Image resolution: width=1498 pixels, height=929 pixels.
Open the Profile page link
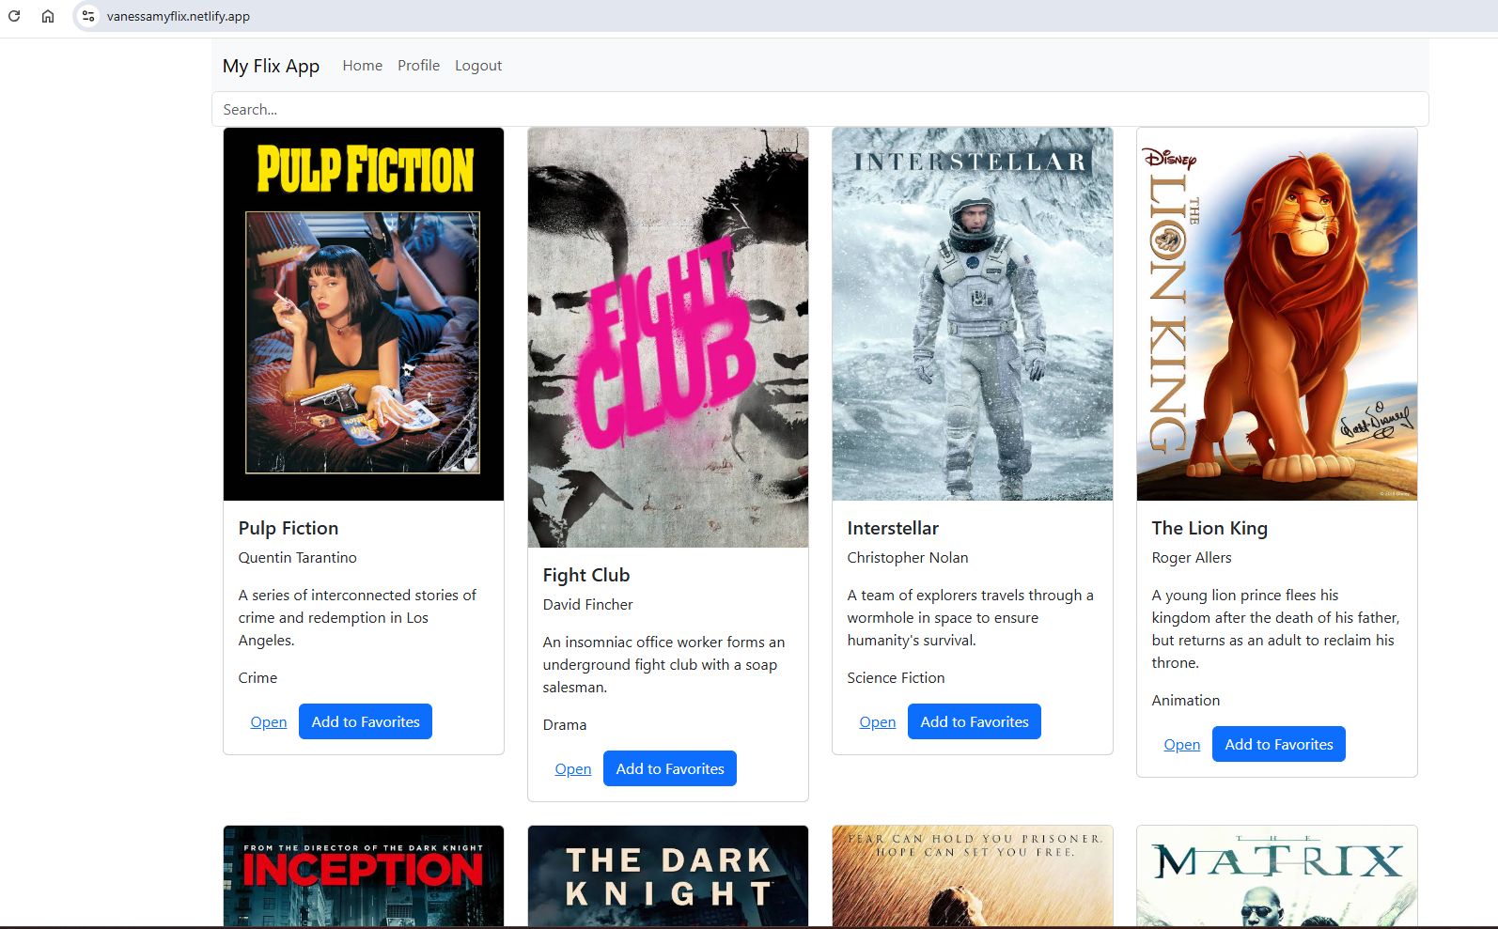pyautogui.click(x=418, y=66)
